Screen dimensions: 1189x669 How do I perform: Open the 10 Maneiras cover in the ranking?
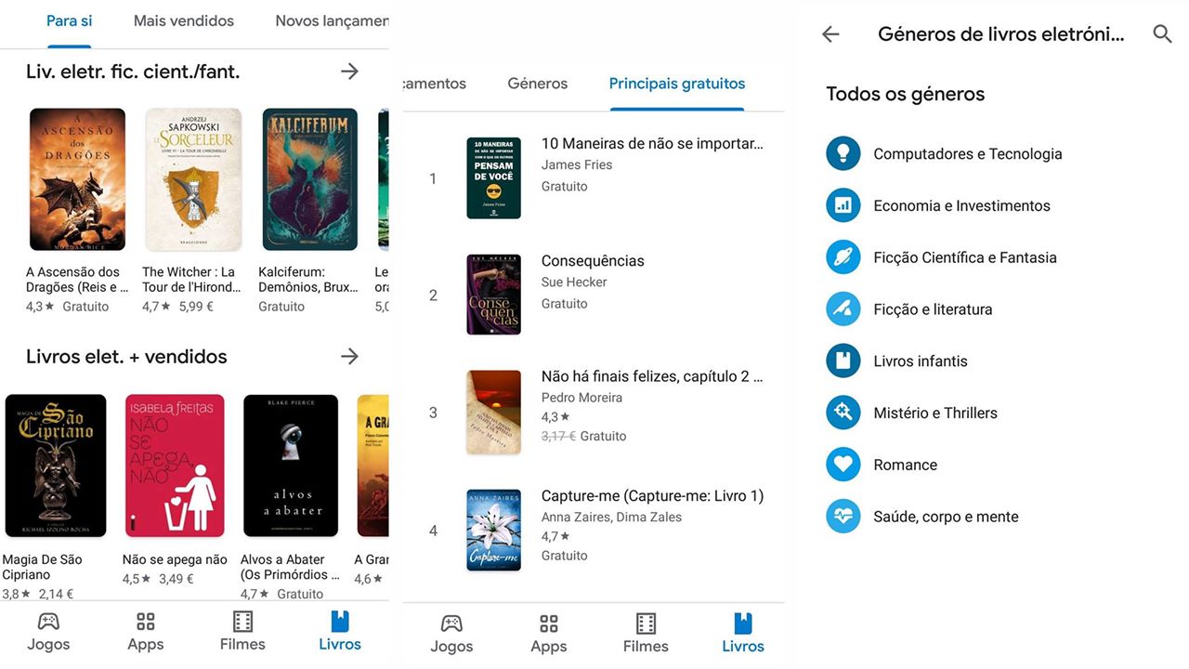coord(493,178)
